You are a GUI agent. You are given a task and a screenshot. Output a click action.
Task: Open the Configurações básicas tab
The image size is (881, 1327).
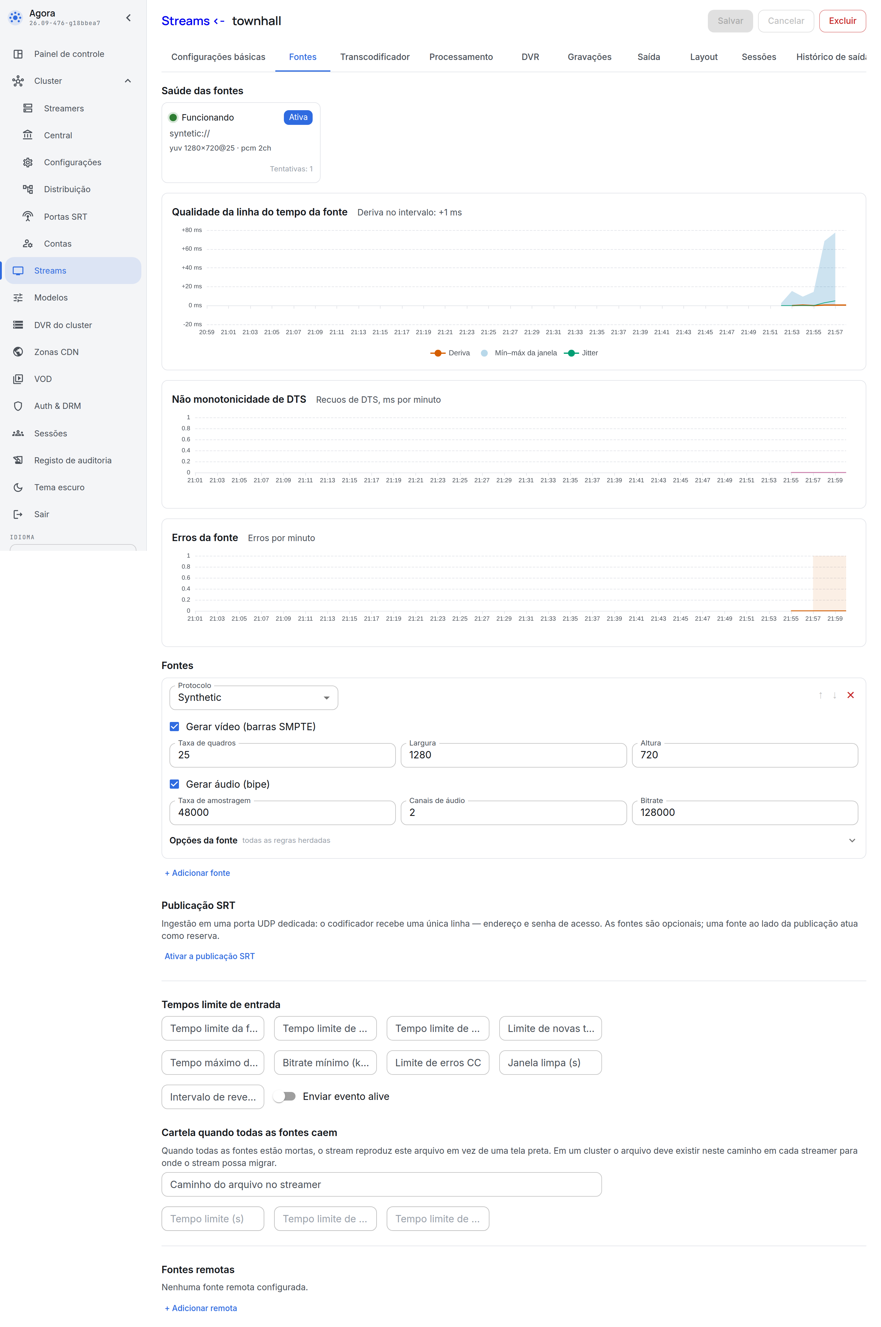click(x=218, y=57)
